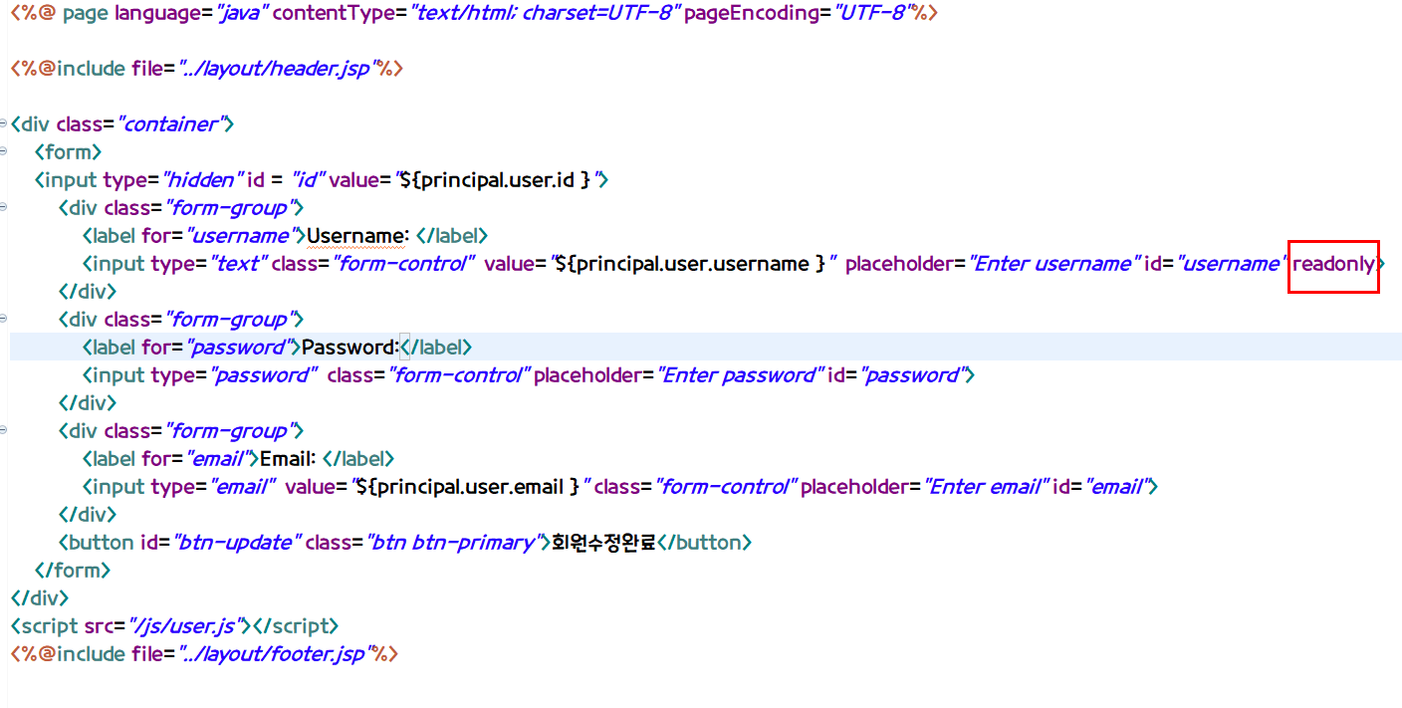
Task: Click the closing </form> tag
Action: (73, 571)
